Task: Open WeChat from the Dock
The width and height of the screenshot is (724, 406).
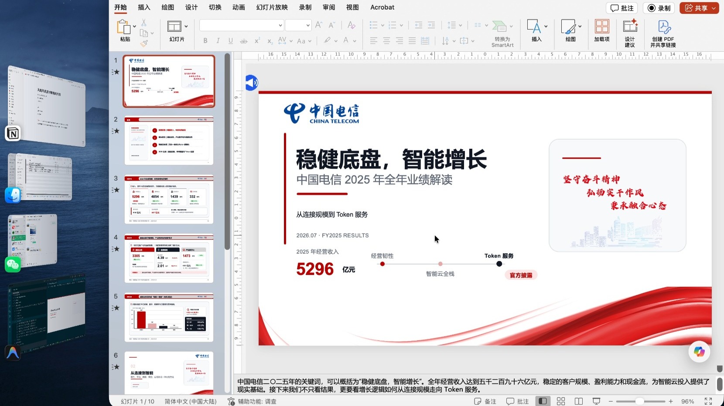Action: [13, 264]
